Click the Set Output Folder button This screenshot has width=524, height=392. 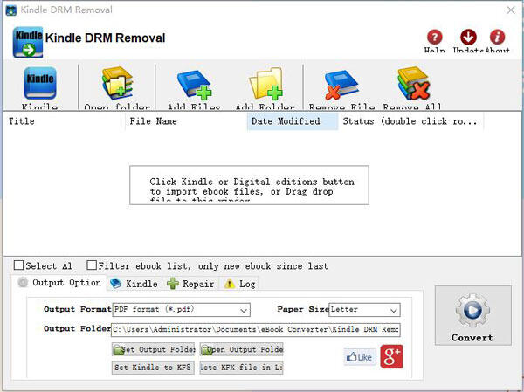click(153, 349)
